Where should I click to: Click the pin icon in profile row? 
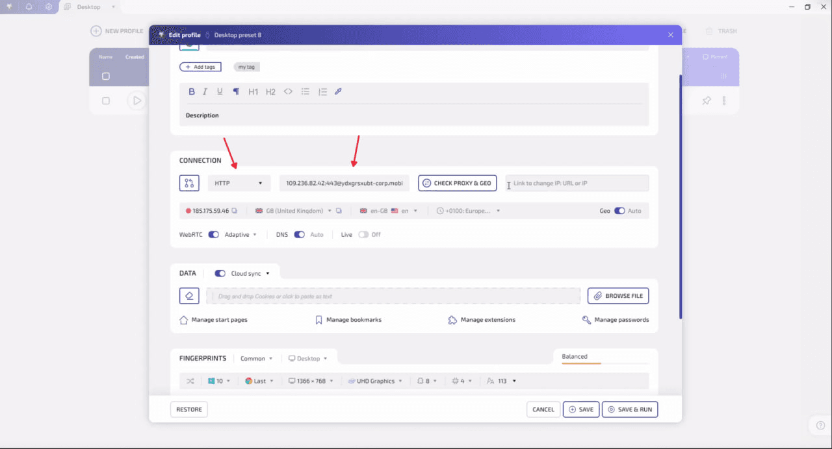(707, 101)
